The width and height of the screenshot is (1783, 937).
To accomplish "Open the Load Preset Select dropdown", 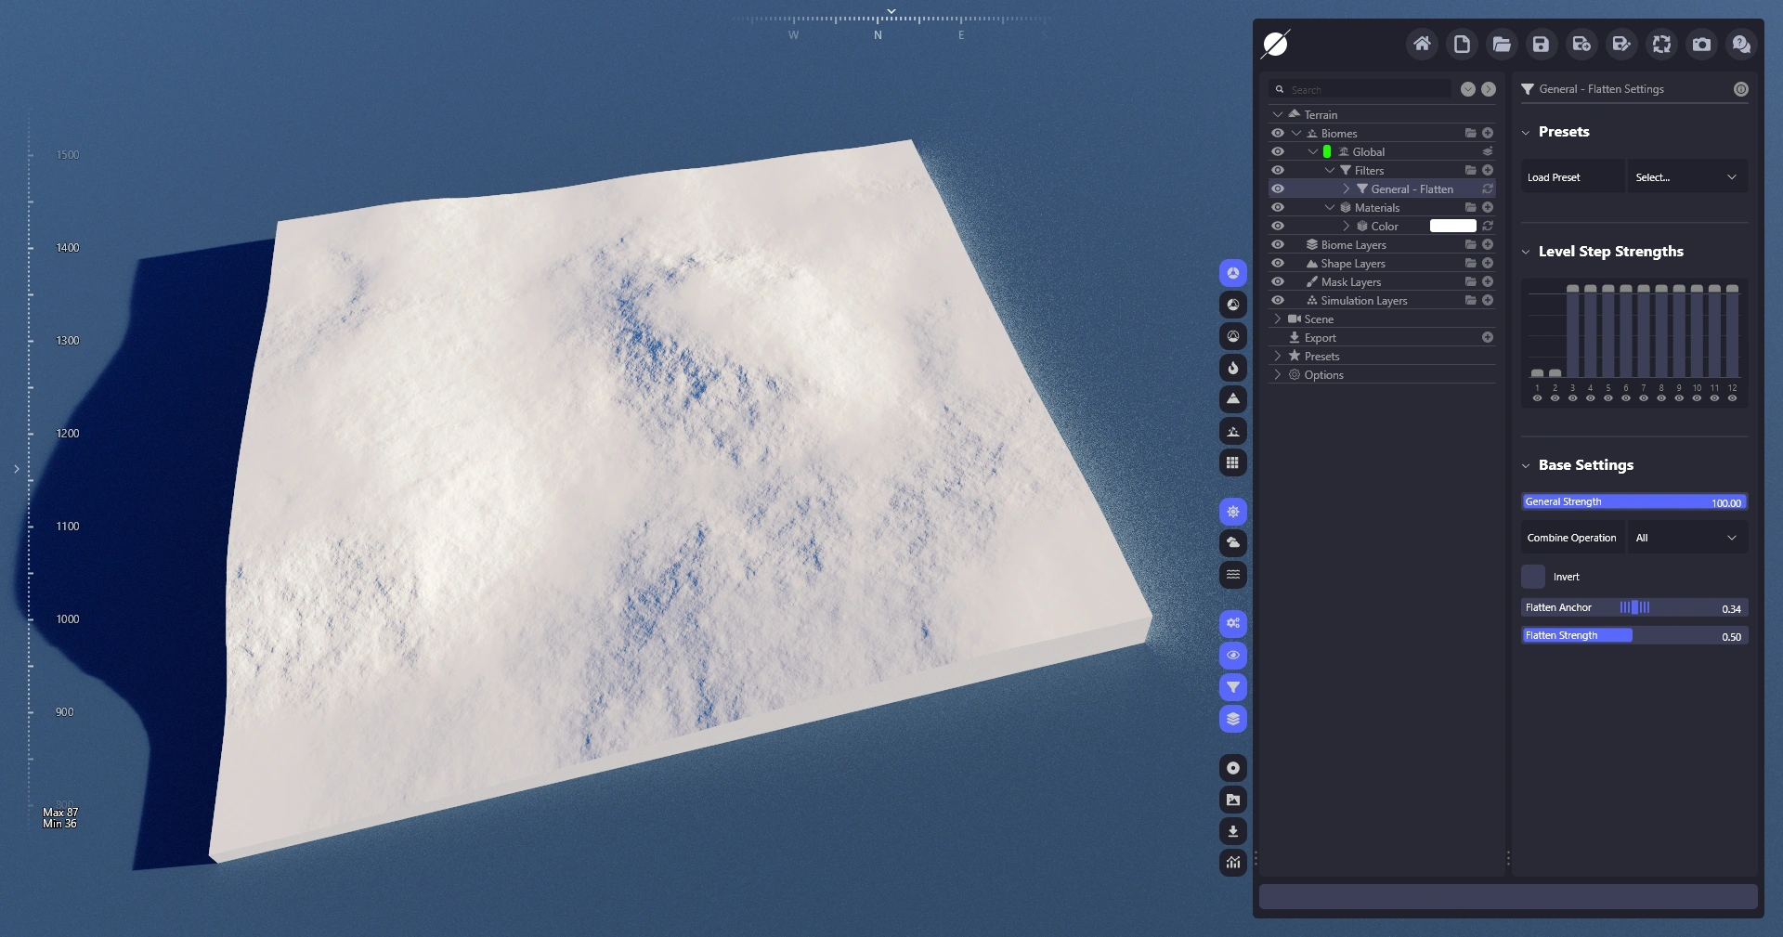I will pyautogui.click(x=1685, y=177).
